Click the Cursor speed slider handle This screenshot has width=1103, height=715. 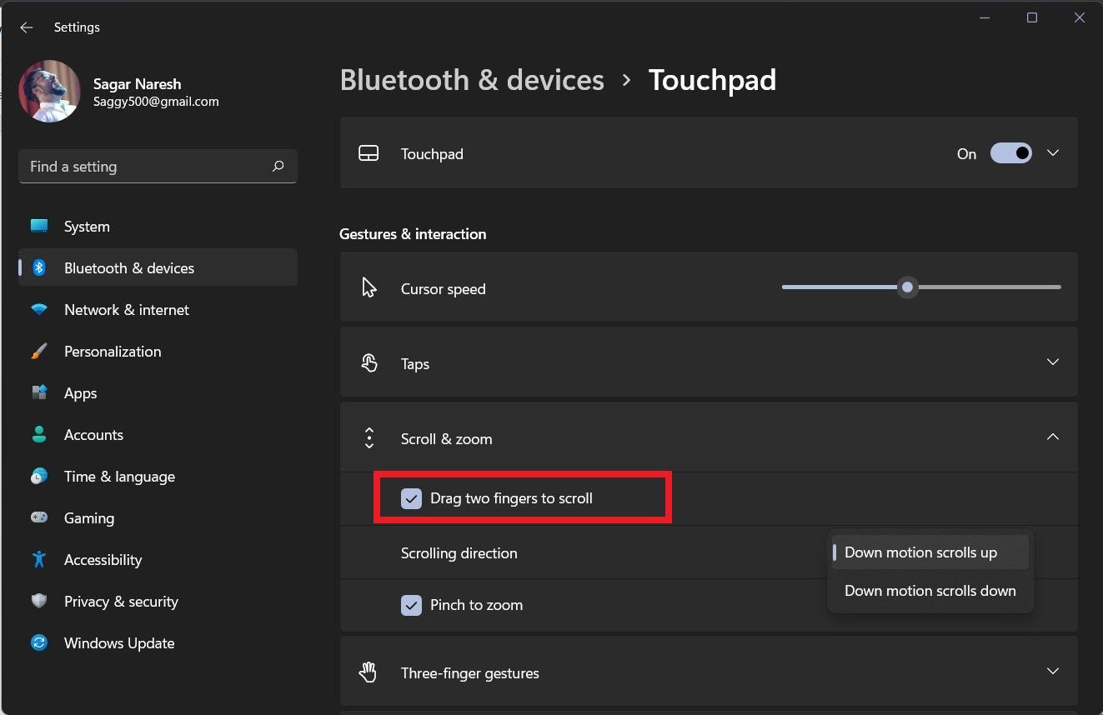(907, 287)
